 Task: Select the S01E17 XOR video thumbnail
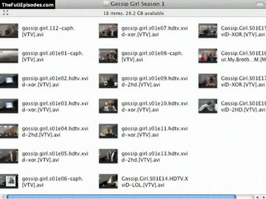(208, 81)
